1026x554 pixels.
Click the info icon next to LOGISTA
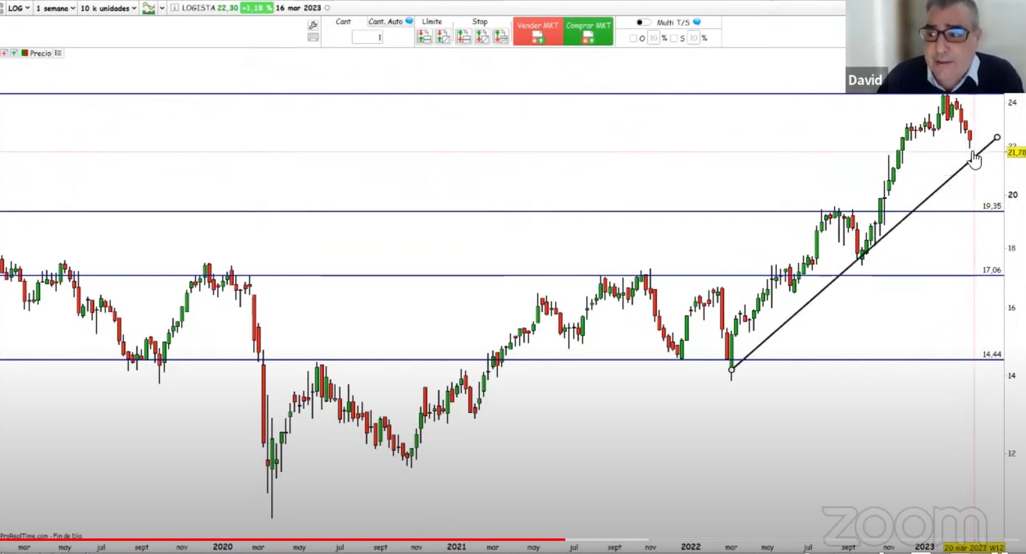[175, 8]
